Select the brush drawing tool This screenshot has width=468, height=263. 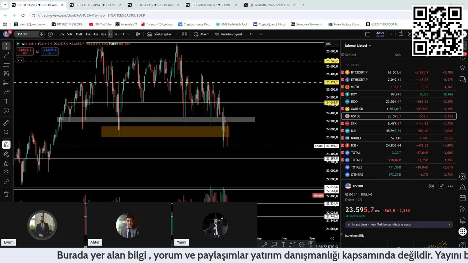pyautogui.click(x=6, y=92)
